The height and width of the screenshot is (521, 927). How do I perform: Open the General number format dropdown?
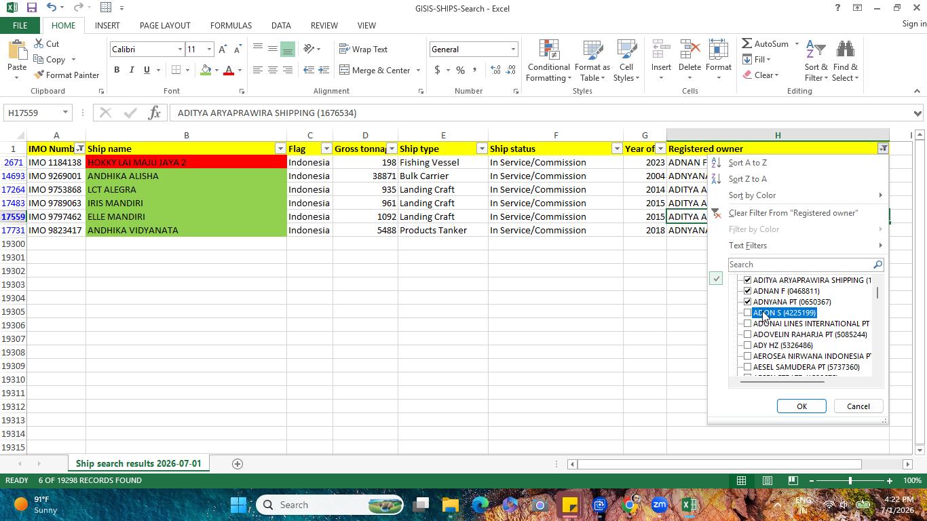[x=513, y=50]
